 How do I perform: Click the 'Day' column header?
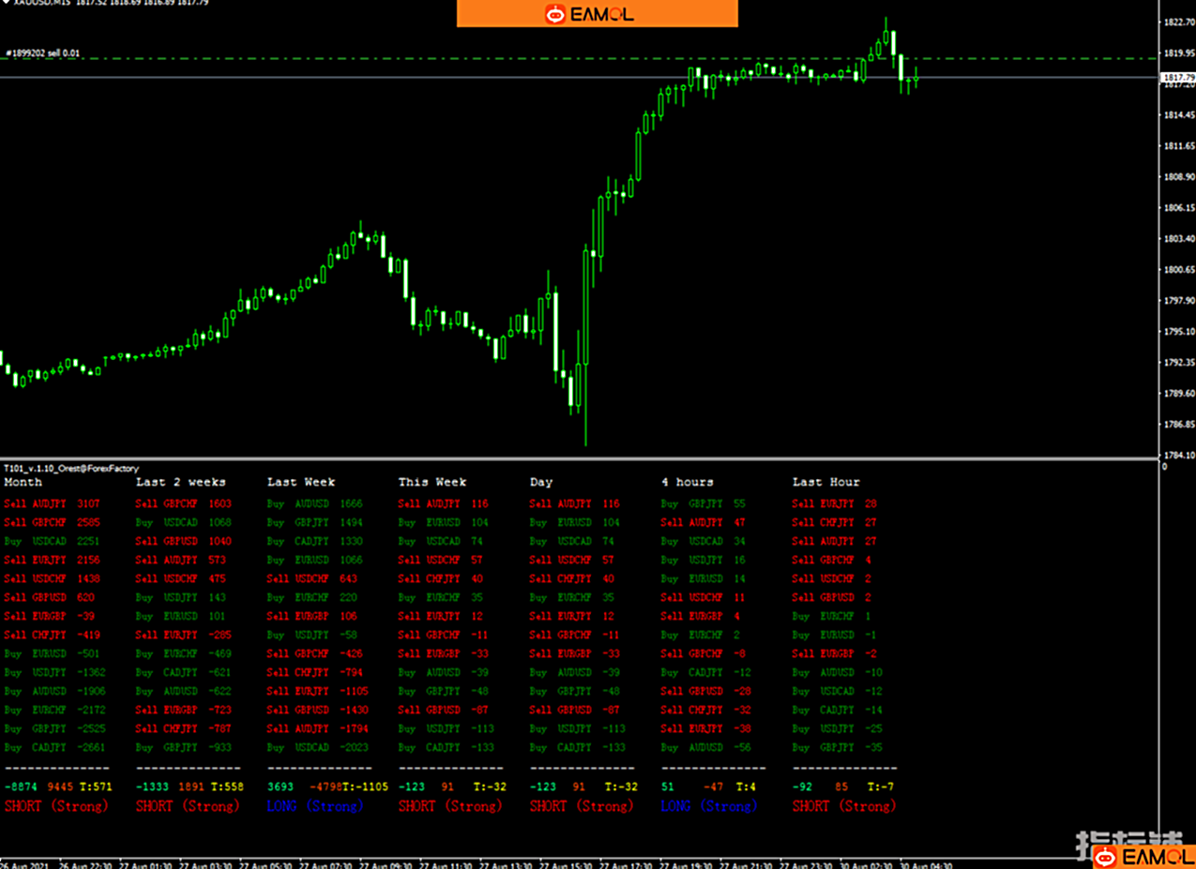click(x=541, y=482)
